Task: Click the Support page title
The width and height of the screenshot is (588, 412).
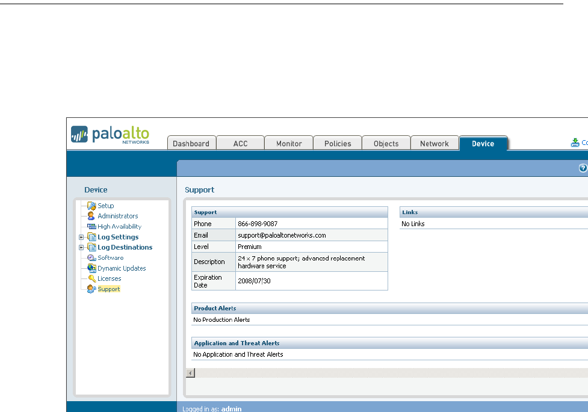Action: tap(199, 189)
